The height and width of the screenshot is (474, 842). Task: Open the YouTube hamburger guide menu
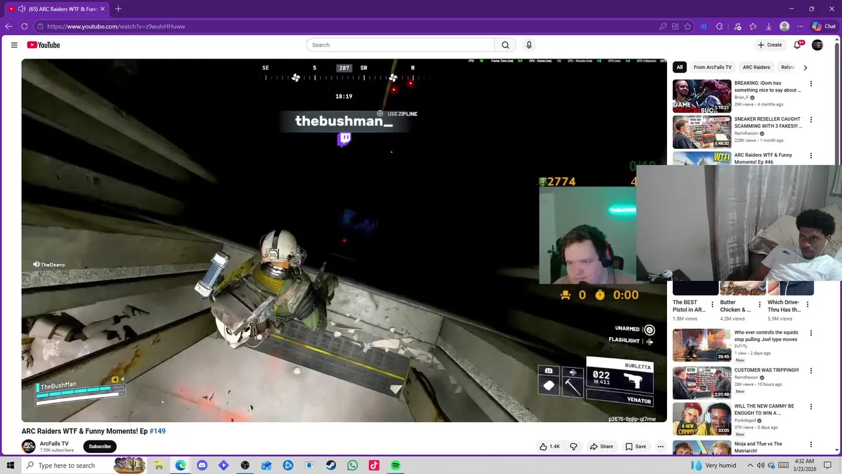14,45
